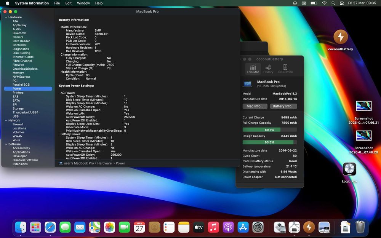Screen dimensions: 381x238
Task: Open Mail from the Dock
Action: [80, 227]
